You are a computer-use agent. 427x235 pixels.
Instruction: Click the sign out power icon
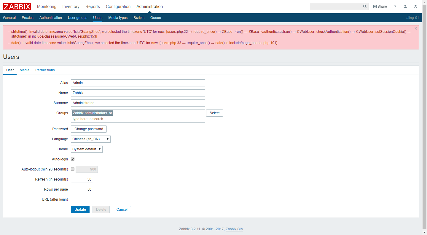coord(415,7)
